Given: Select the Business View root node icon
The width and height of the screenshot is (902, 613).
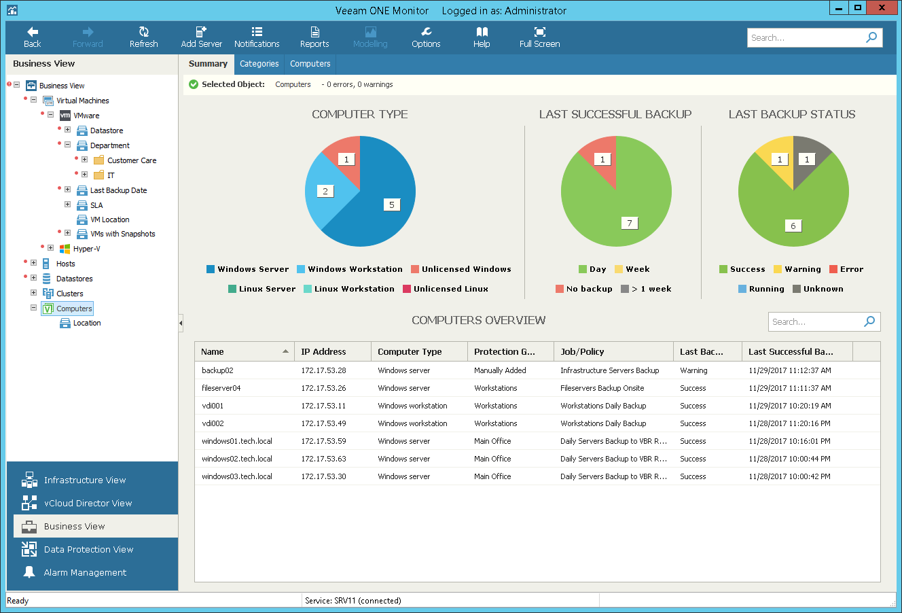Looking at the screenshot, I should (31, 86).
